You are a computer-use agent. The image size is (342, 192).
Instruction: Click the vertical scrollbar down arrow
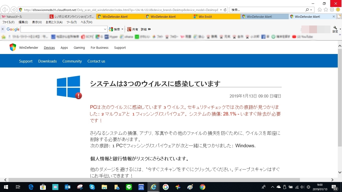340,172
